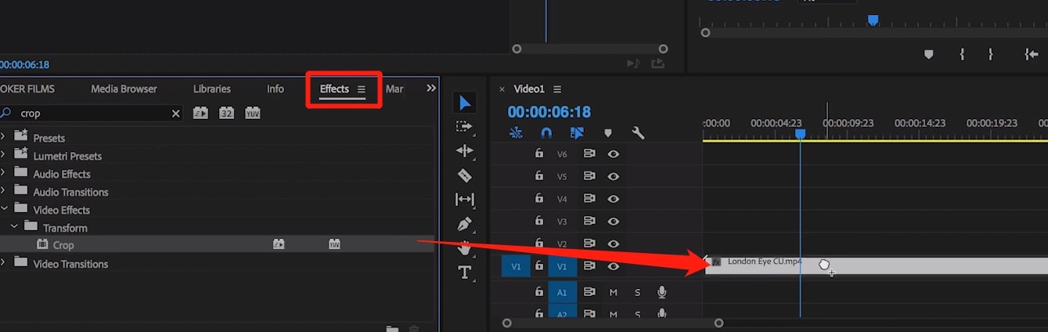
Task: Collapse the Video Effects folder
Action: pos(3,209)
